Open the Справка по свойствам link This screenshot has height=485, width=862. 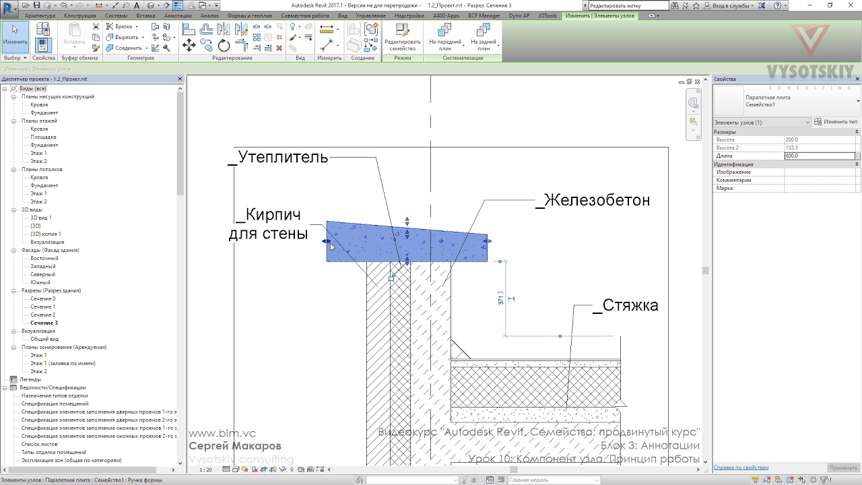coord(741,467)
